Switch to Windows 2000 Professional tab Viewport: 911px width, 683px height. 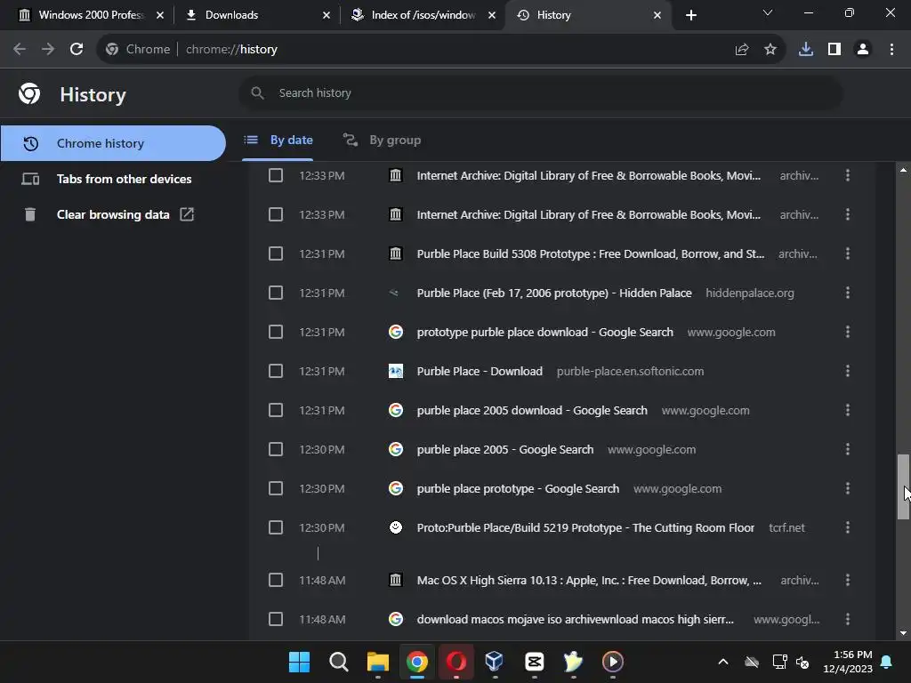pyautogui.click(x=90, y=15)
